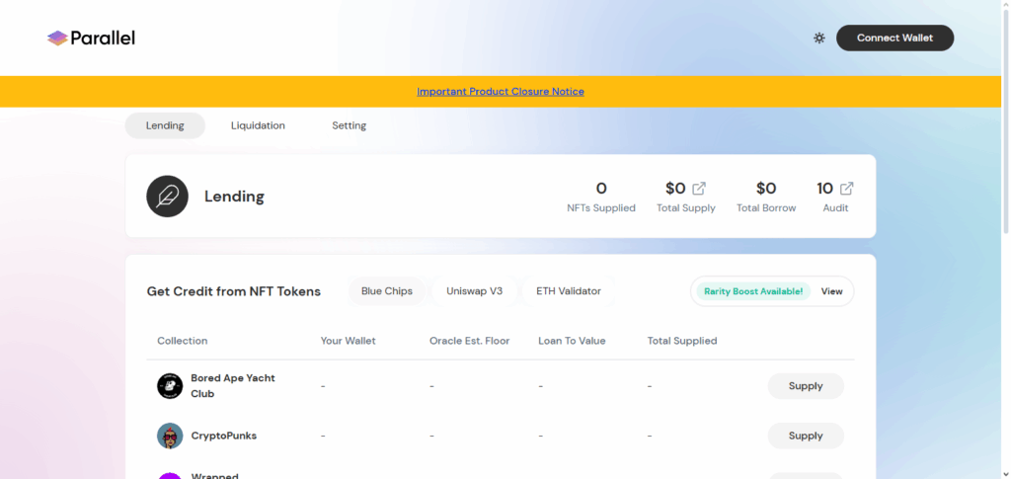Click the Bored Ape Yacht Club avatar
This screenshot has height=479, width=1011.
pyautogui.click(x=170, y=386)
